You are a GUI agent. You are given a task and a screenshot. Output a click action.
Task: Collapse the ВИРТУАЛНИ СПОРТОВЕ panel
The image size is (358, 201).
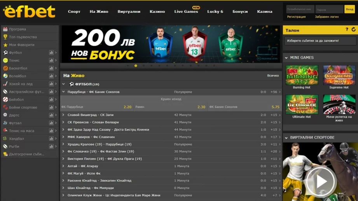pos(286,137)
